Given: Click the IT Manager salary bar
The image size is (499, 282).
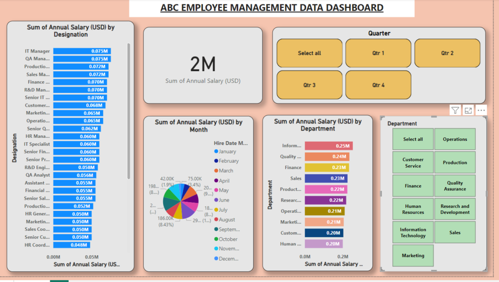Looking at the screenshot, I should (x=82, y=51).
